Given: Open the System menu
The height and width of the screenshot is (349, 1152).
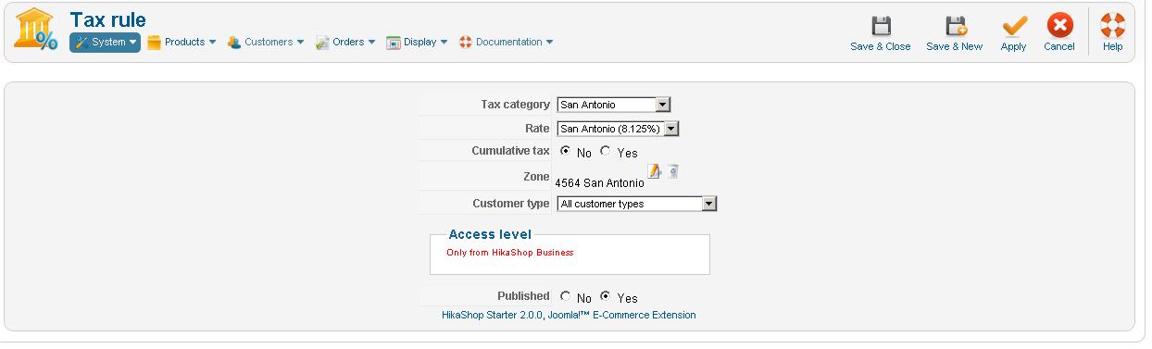Looking at the screenshot, I should coord(105,42).
